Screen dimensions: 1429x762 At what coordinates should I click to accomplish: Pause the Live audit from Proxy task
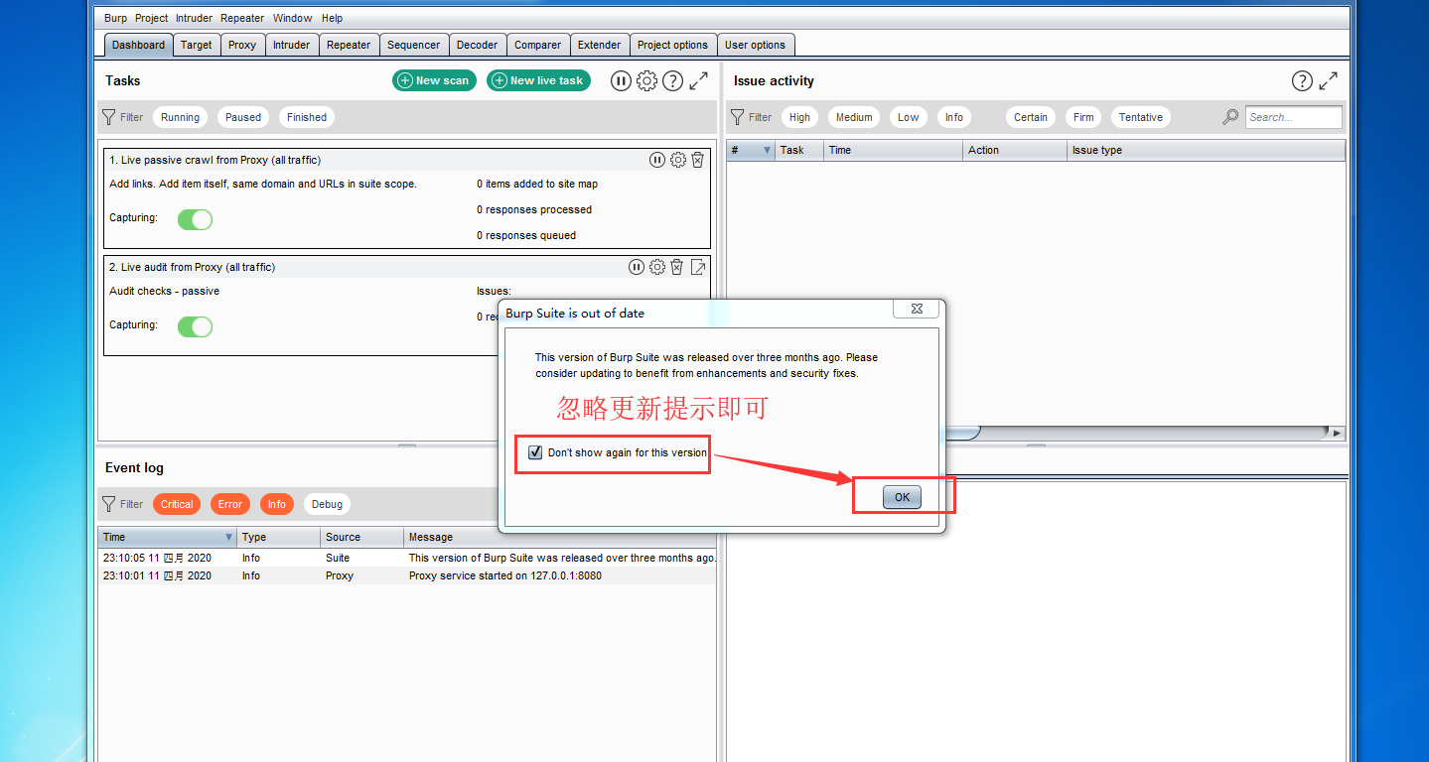(x=637, y=267)
